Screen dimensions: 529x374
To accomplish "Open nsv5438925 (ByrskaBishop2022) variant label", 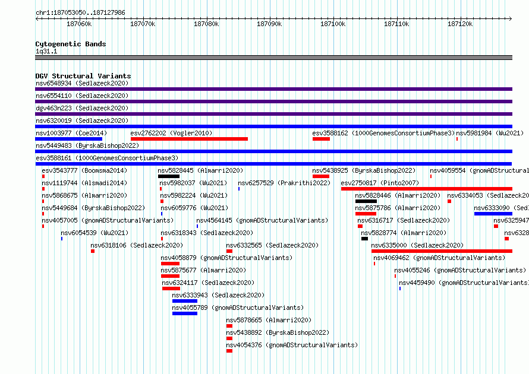I will [x=364, y=170].
